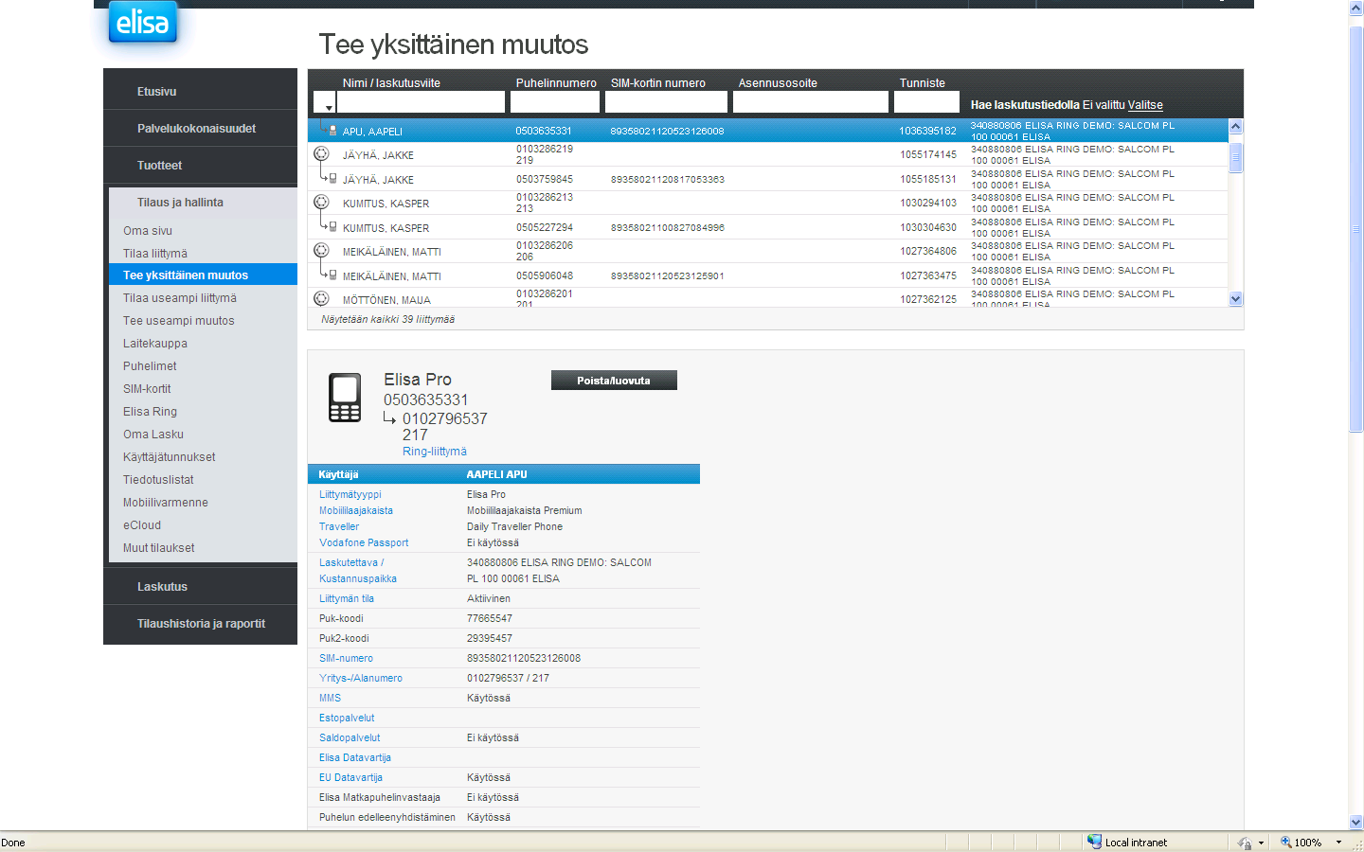The height and width of the screenshot is (852, 1364).
Task: Click the ring icon of the MÖTTÖNEN, MAIJA row
Action: click(x=321, y=298)
